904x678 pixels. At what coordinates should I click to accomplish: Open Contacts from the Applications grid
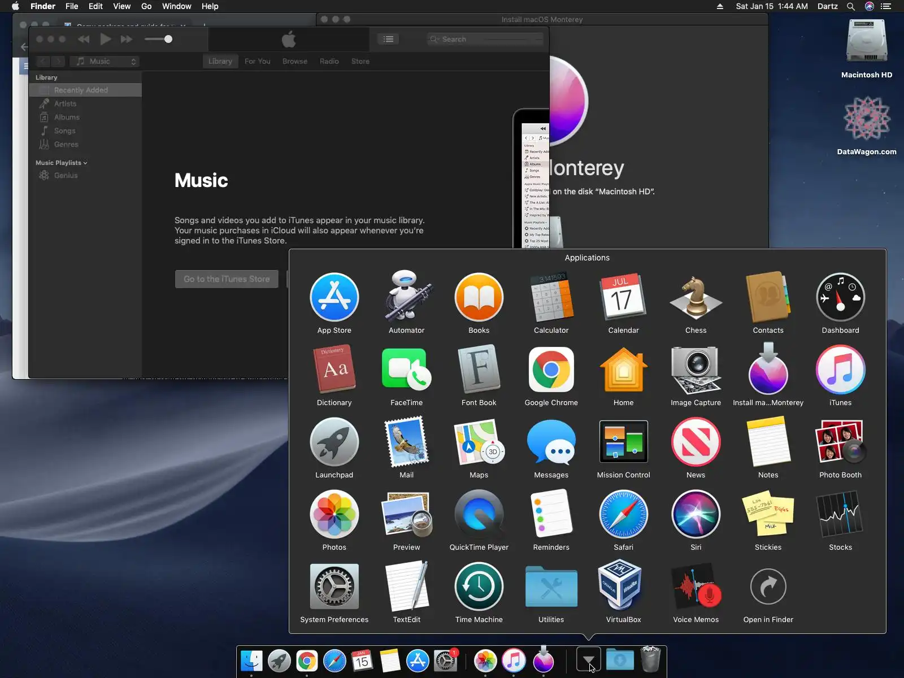point(768,298)
